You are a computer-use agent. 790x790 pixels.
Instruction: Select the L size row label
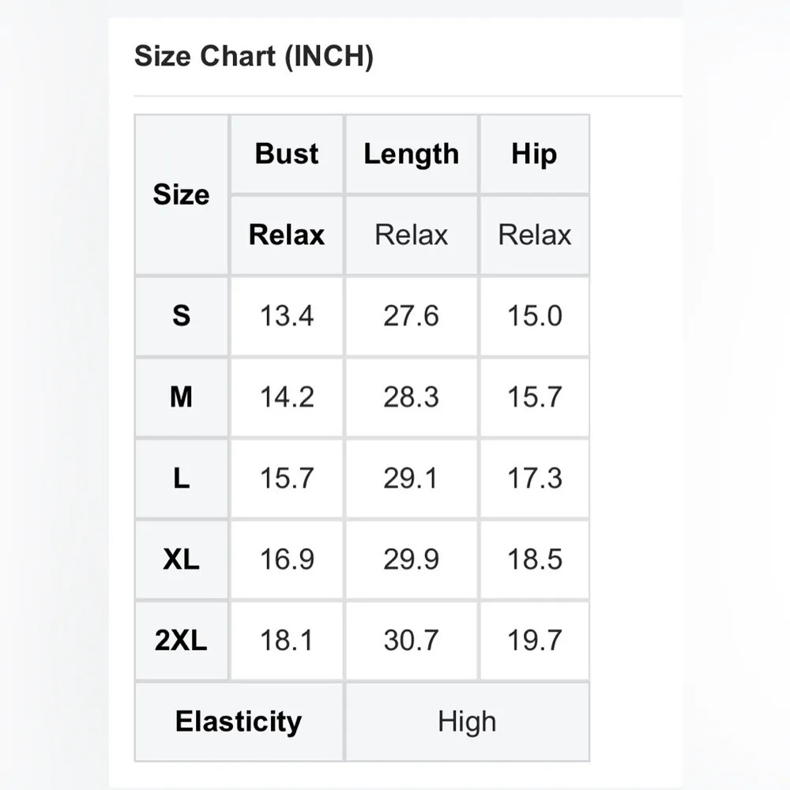tap(182, 478)
